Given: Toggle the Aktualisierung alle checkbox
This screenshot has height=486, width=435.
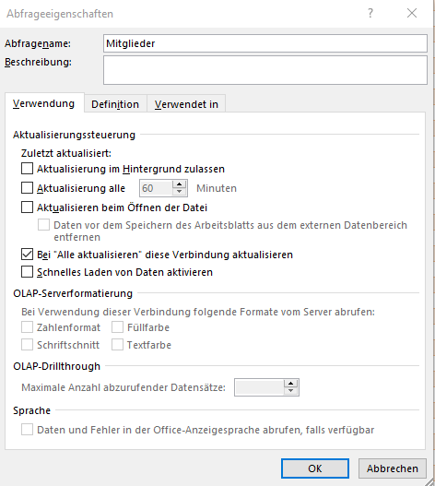Looking at the screenshot, I should 27,188.
